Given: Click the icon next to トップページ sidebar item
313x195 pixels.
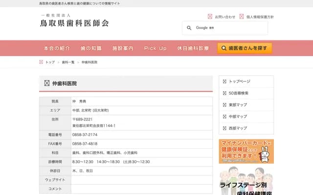Looking at the screenshot, I should [224, 81].
